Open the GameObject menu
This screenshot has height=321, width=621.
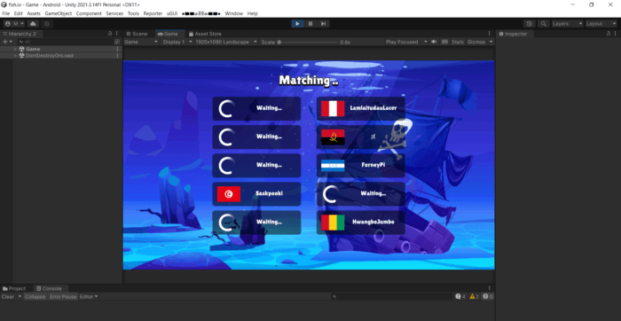pos(59,13)
